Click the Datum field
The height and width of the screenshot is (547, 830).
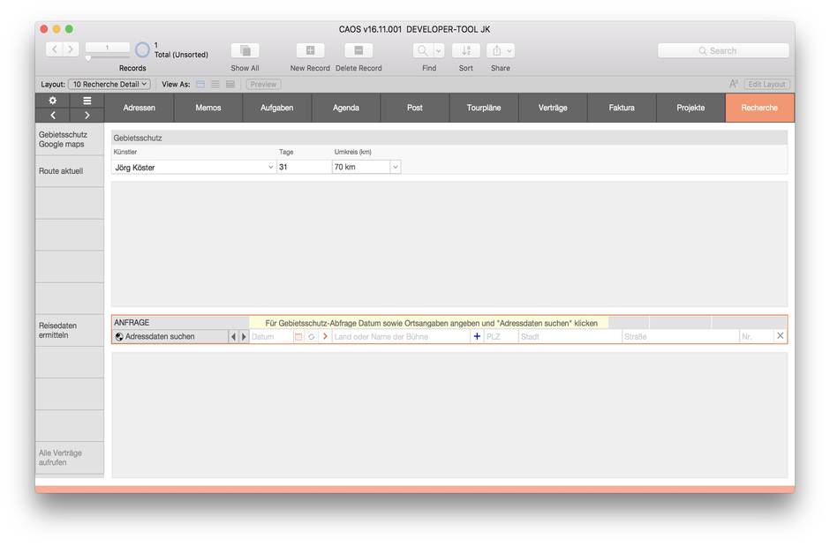(x=271, y=336)
